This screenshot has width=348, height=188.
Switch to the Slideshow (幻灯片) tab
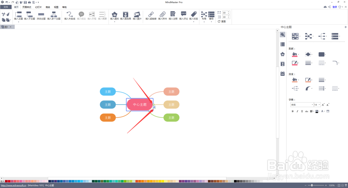pyautogui.click(x=38, y=7)
